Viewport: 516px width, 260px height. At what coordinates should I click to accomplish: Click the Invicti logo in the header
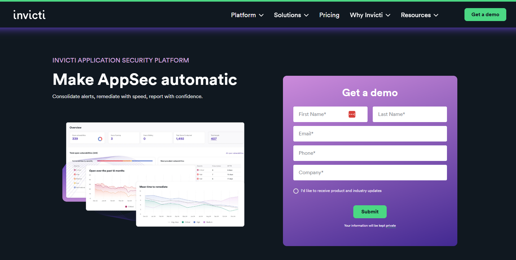(29, 15)
